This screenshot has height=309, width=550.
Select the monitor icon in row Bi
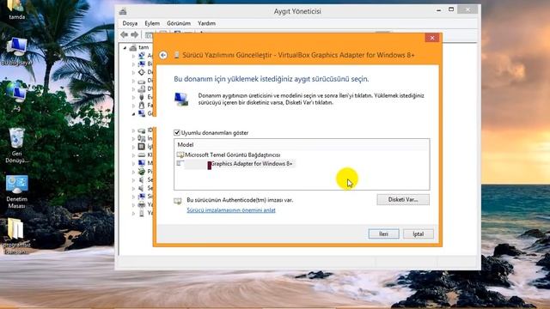point(141,64)
